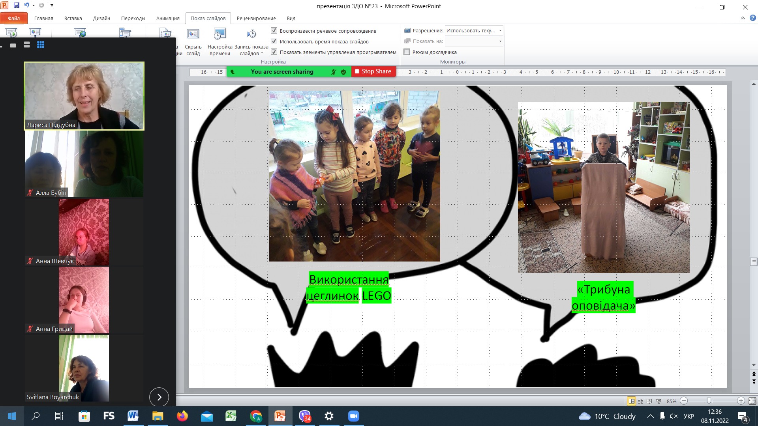The image size is (758, 426).
Task: Click zoom in plus button
Action: (741, 401)
